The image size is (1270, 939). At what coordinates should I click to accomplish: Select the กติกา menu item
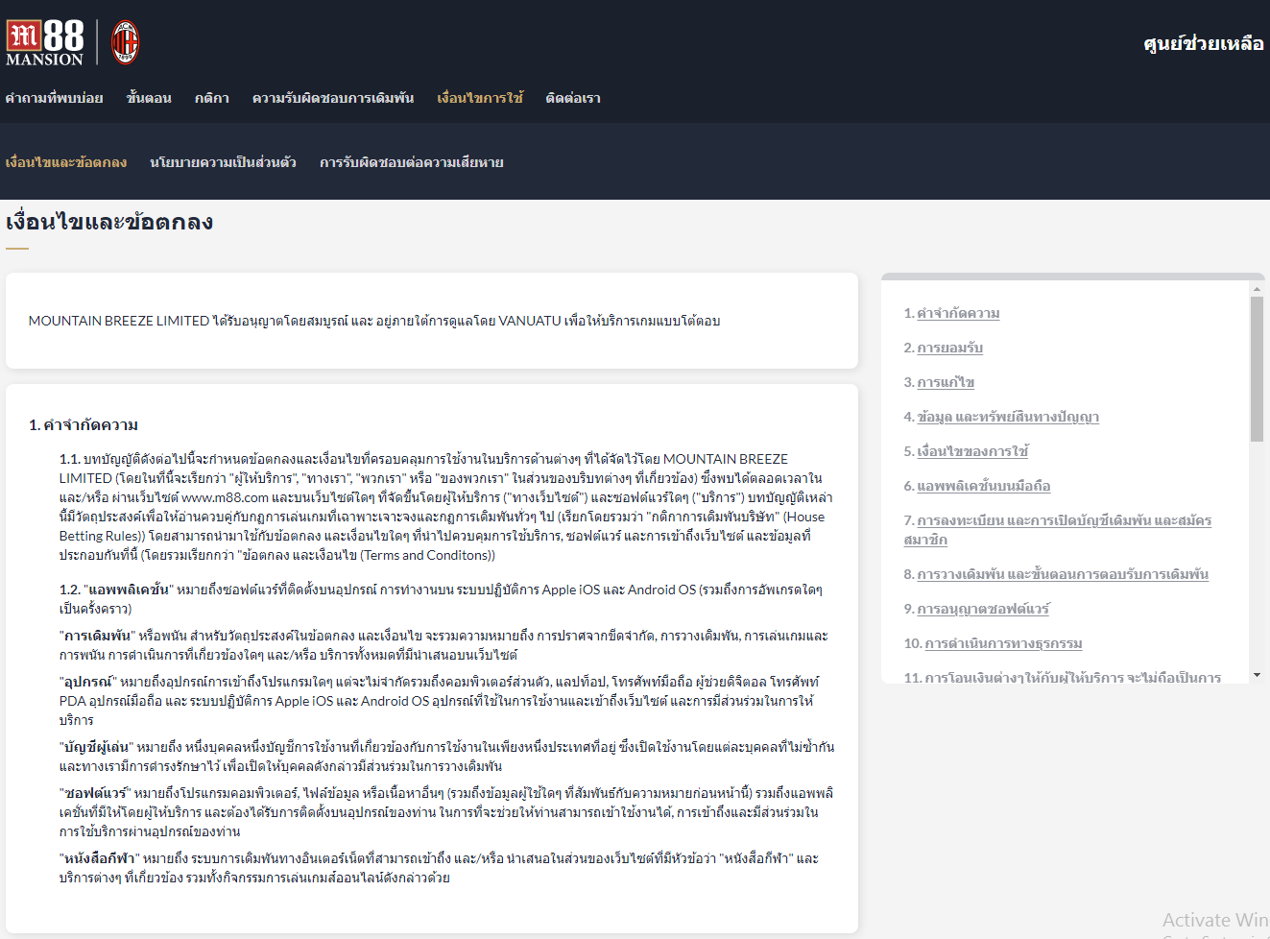coord(211,98)
